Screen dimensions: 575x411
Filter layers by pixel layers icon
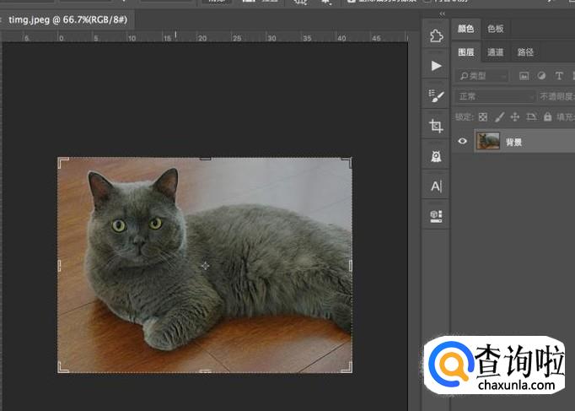[x=524, y=76]
